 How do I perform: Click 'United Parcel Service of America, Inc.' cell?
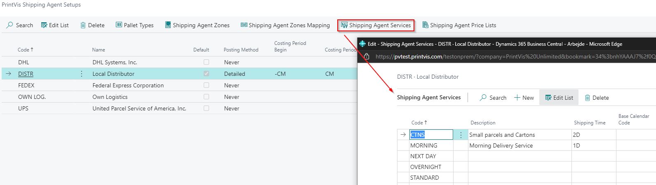pos(139,108)
